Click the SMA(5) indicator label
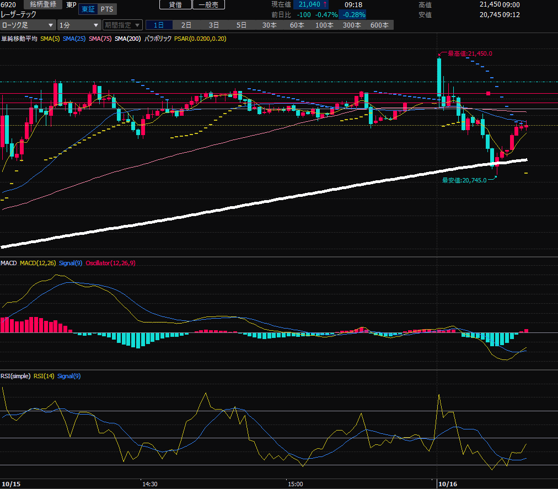The width and height of the screenshot is (558, 489). [x=50, y=39]
